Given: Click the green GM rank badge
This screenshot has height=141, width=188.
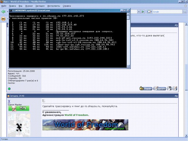Looking at the screenshot, I should pos(19,108).
